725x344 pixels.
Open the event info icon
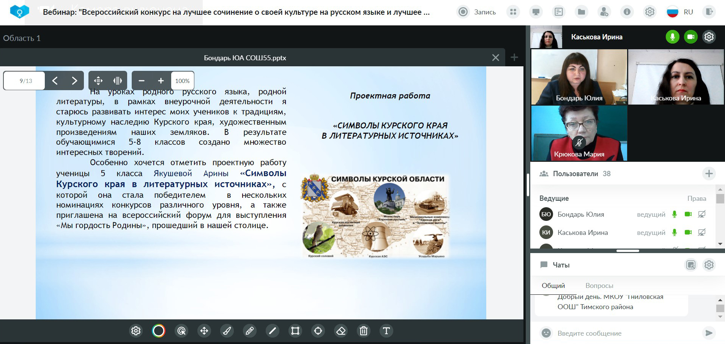point(627,12)
